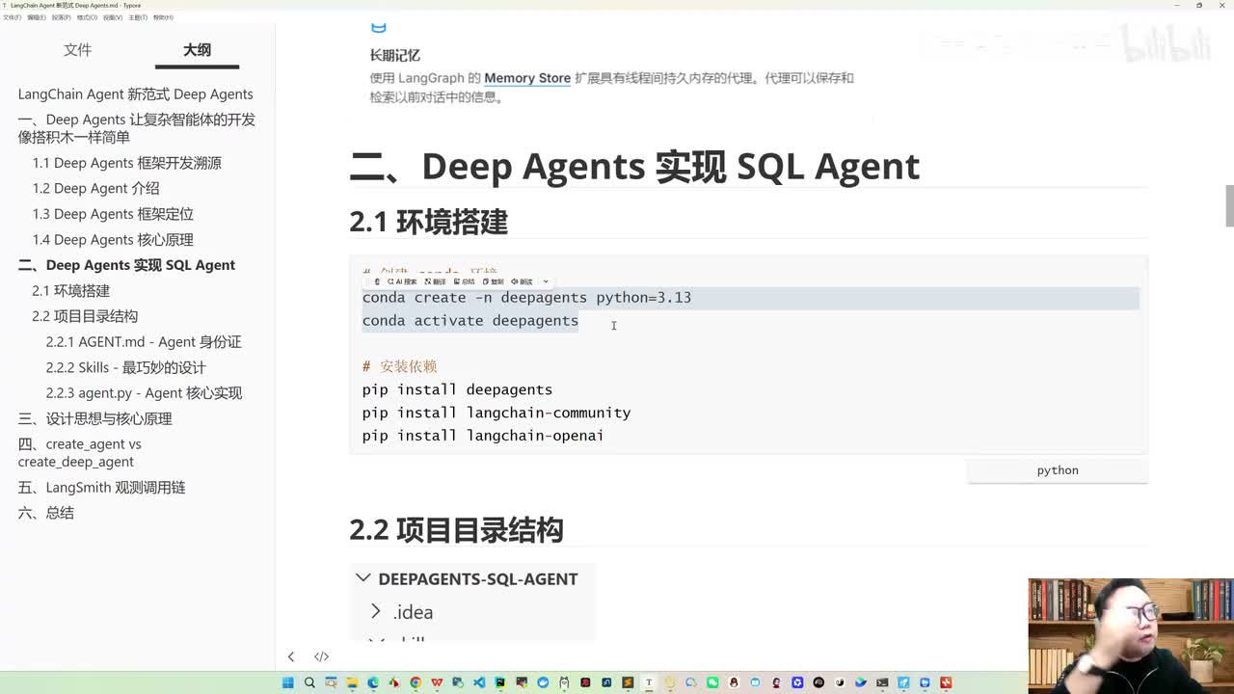Image resolution: width=1234 pixels, height=694 pixels.
Task: Open the terminal icon in the taskbar
Action: [882, 683]
